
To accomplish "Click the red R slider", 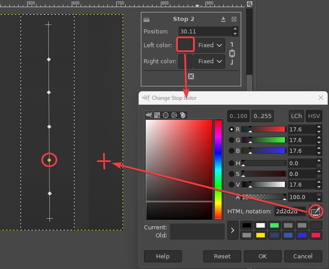I will (263, 129).
